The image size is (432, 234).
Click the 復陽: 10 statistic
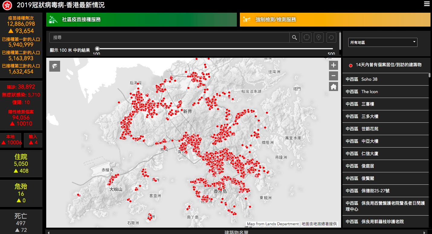coord(21,102)
